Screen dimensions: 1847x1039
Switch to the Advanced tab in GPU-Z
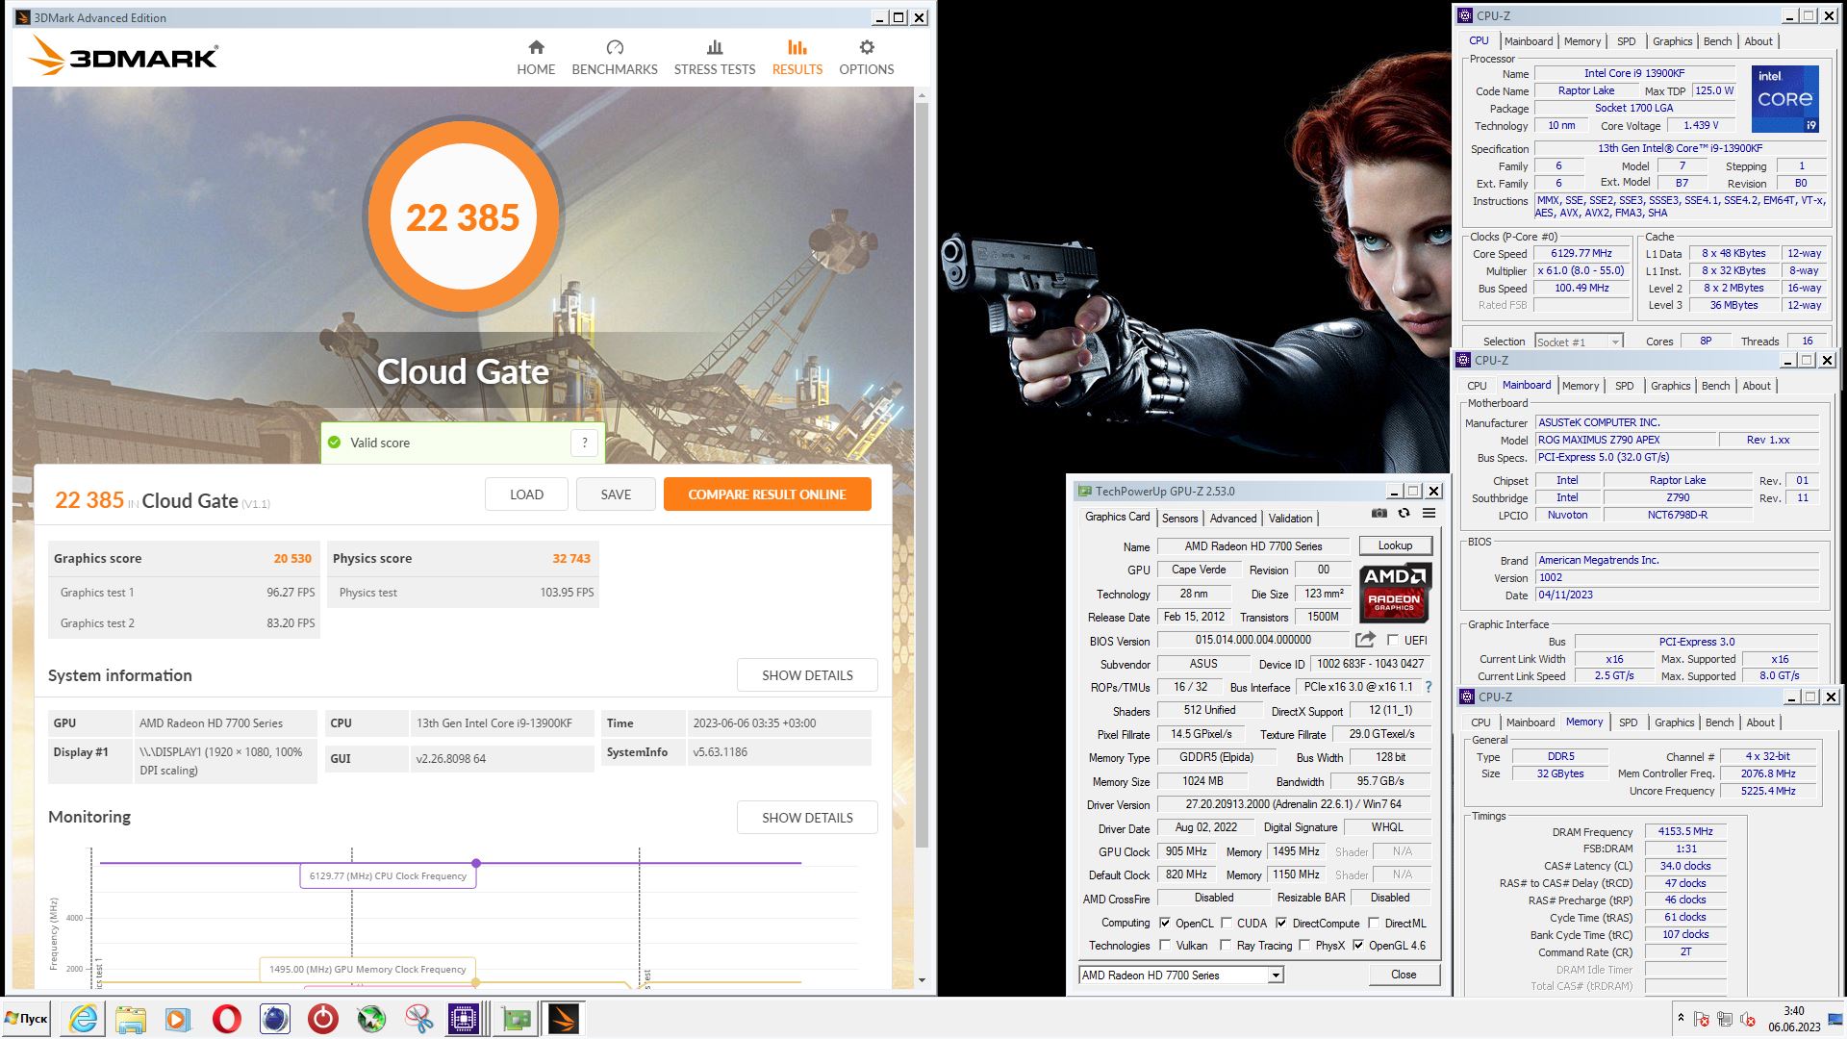[1232, 518]
